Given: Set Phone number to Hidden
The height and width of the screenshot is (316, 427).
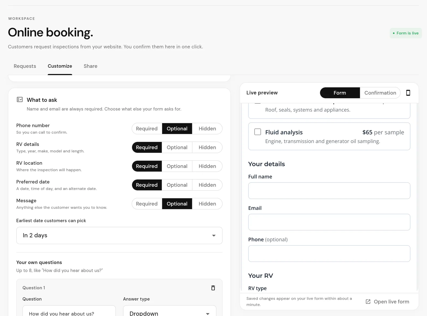Looking at the screenshot, I should [207, 129].
